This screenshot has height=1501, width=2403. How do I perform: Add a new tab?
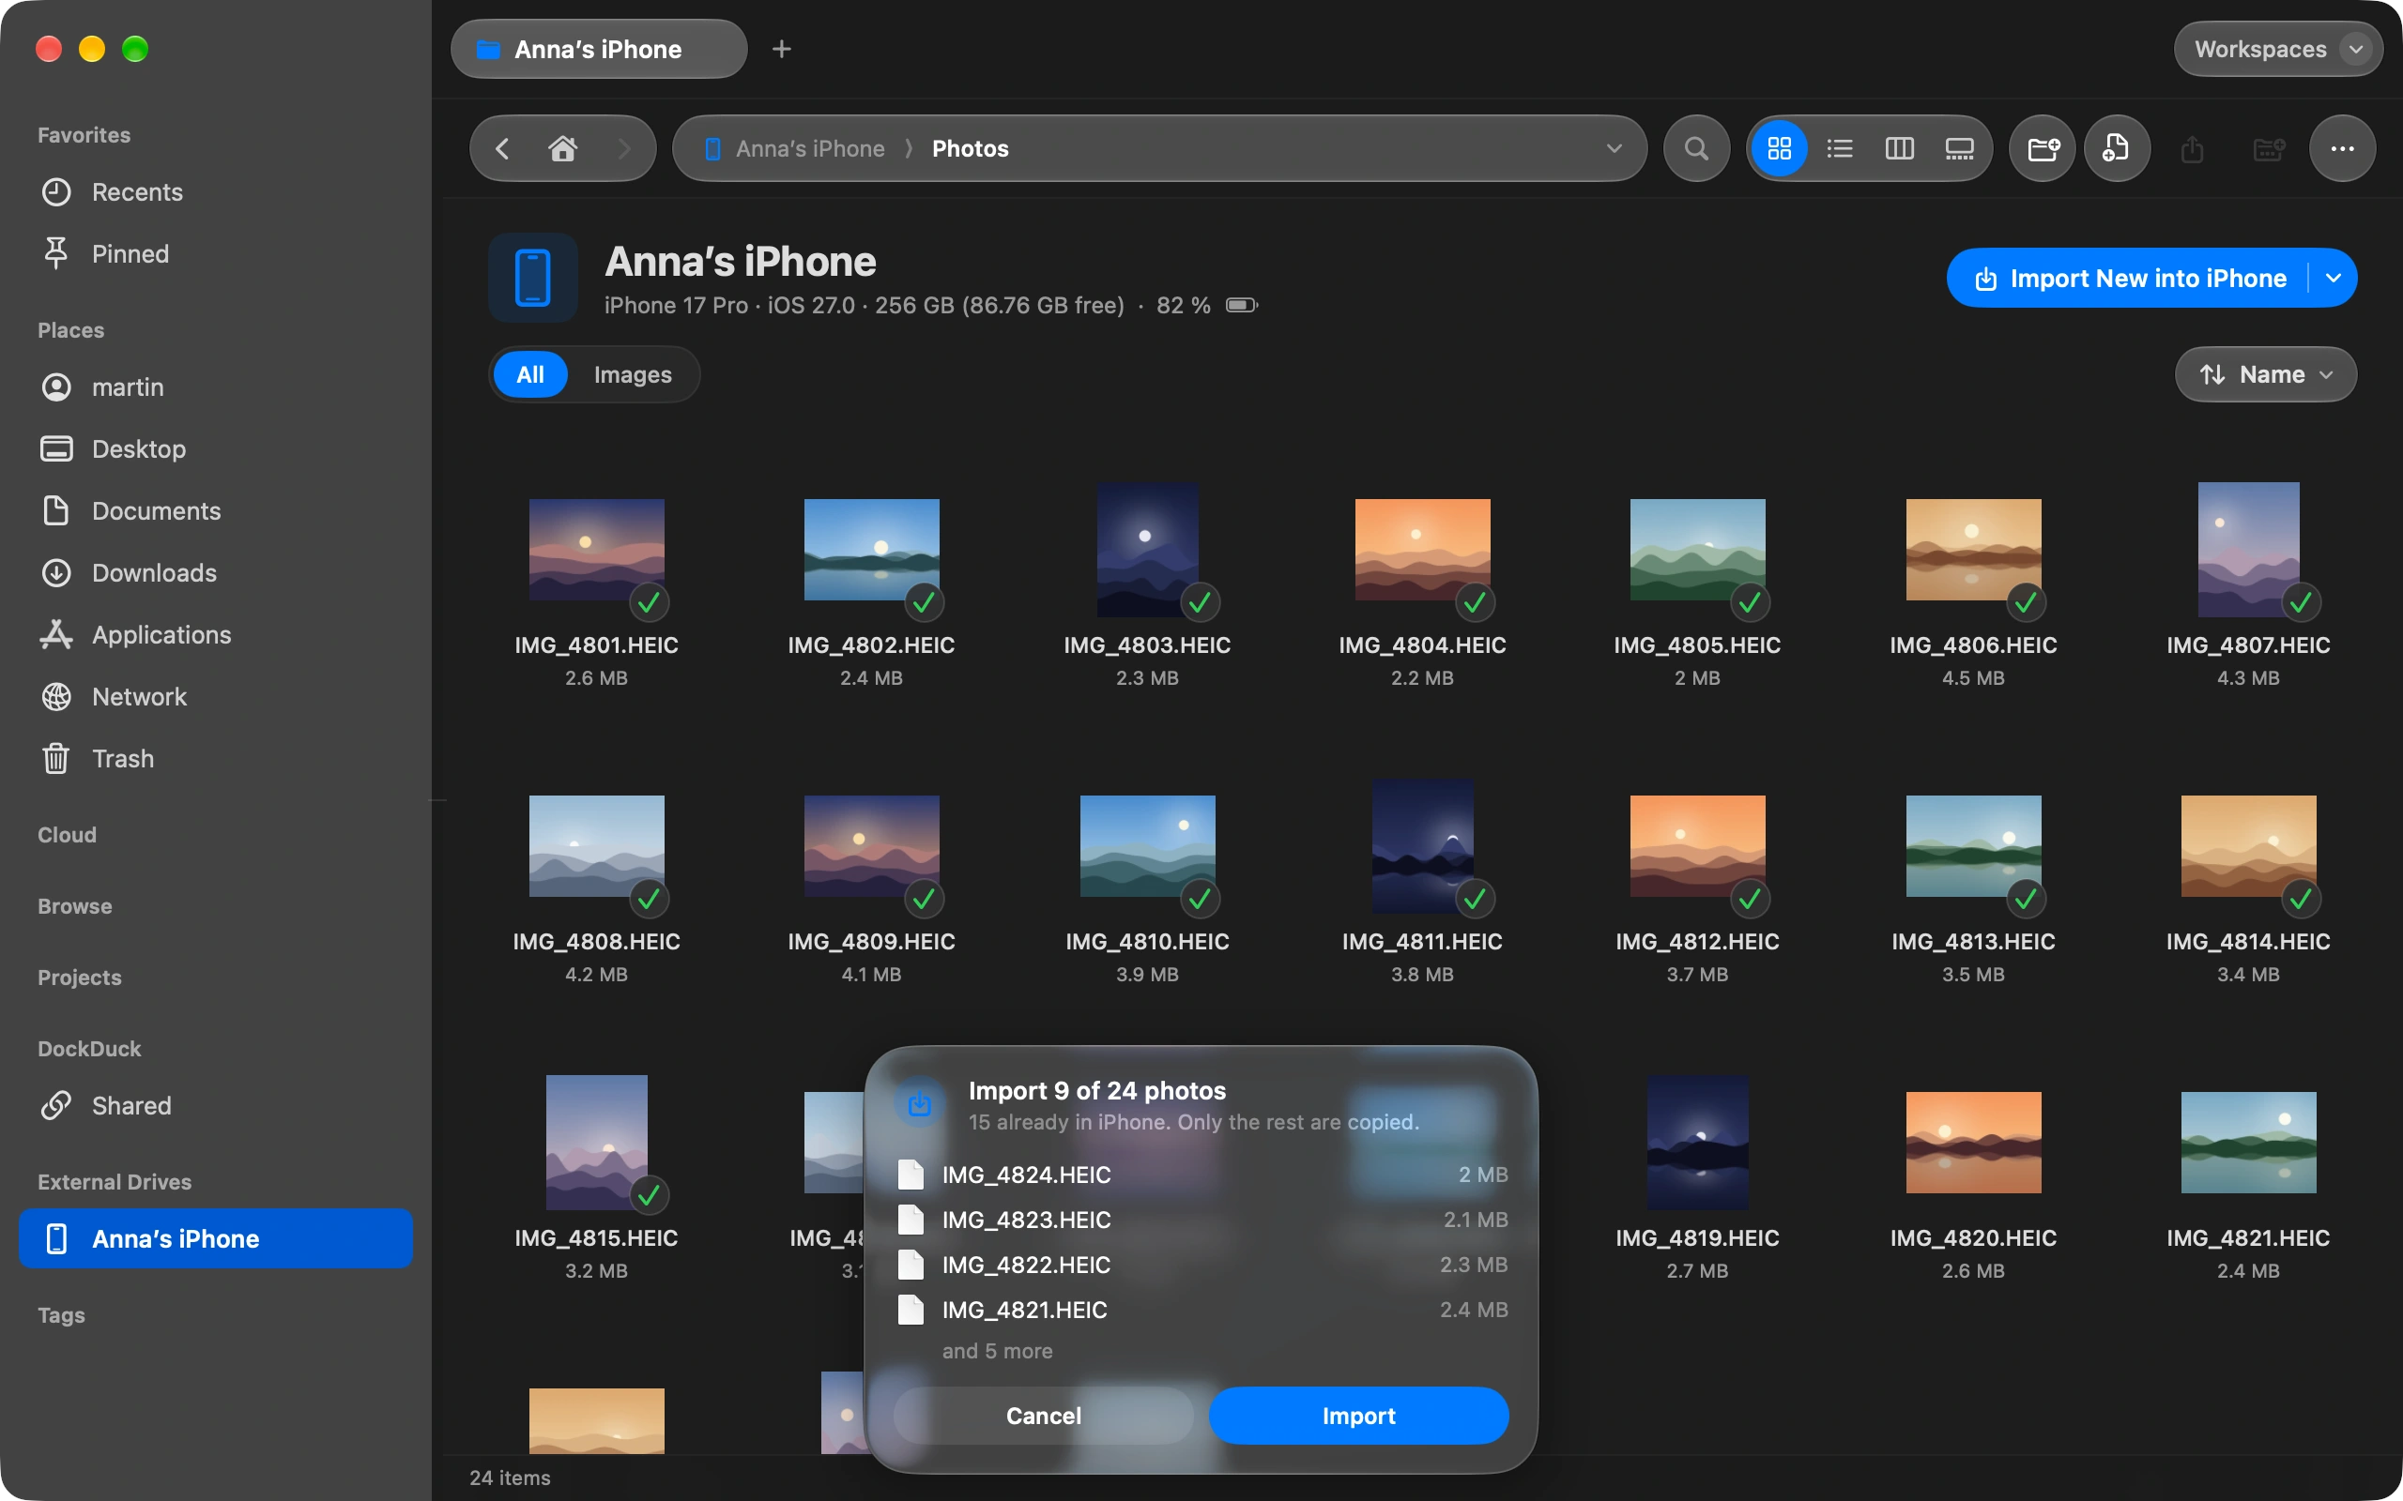pos(782,49)
